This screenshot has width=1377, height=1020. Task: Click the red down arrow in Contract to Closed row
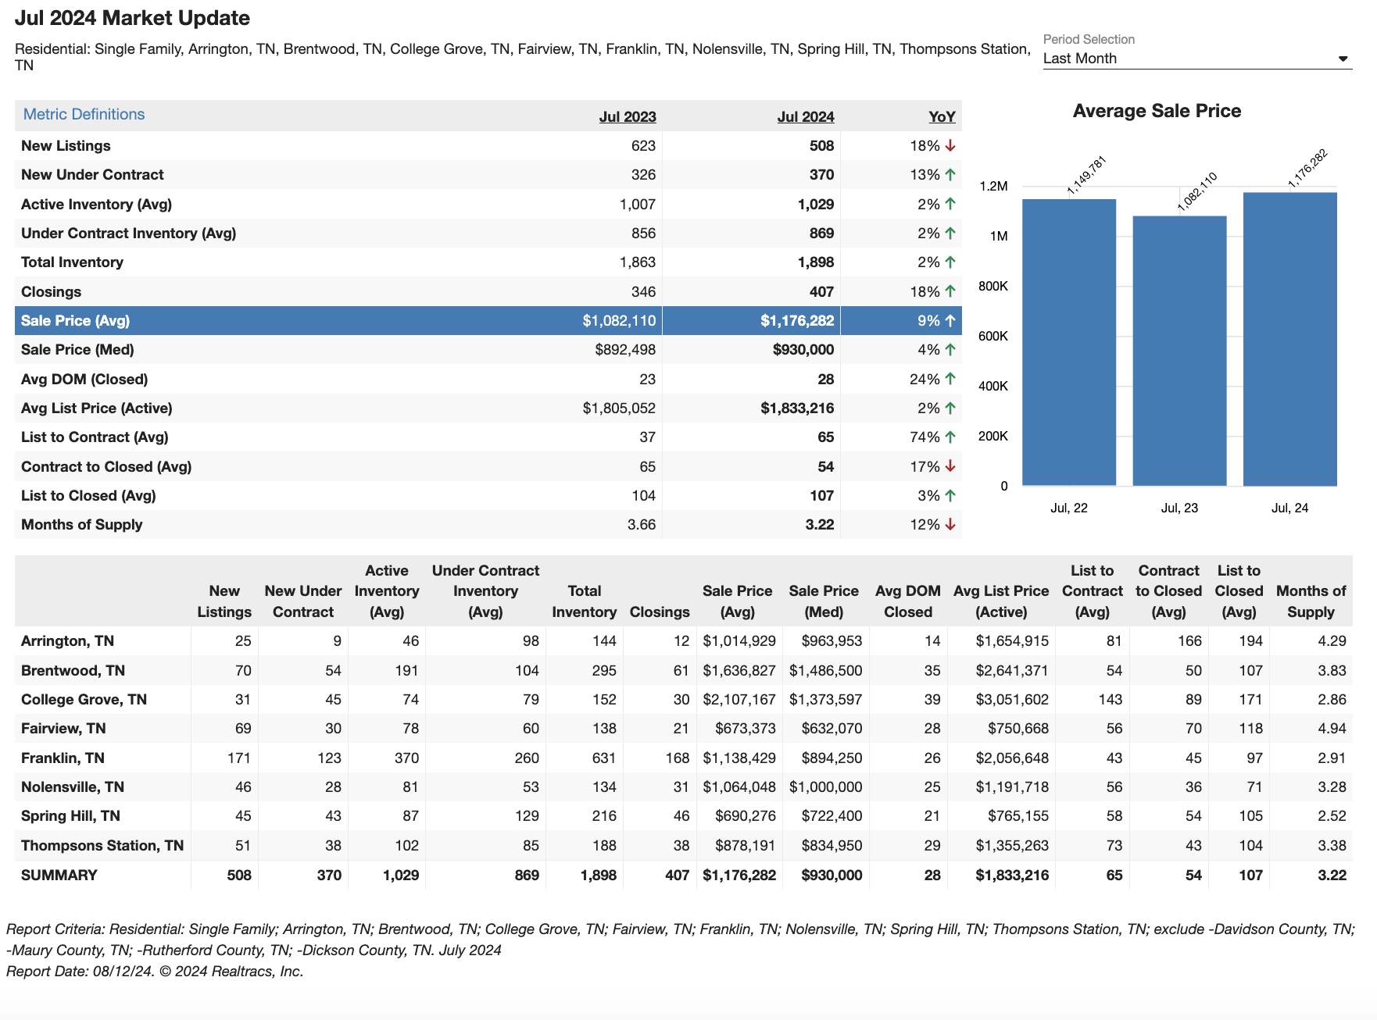[x=950, y=466]
